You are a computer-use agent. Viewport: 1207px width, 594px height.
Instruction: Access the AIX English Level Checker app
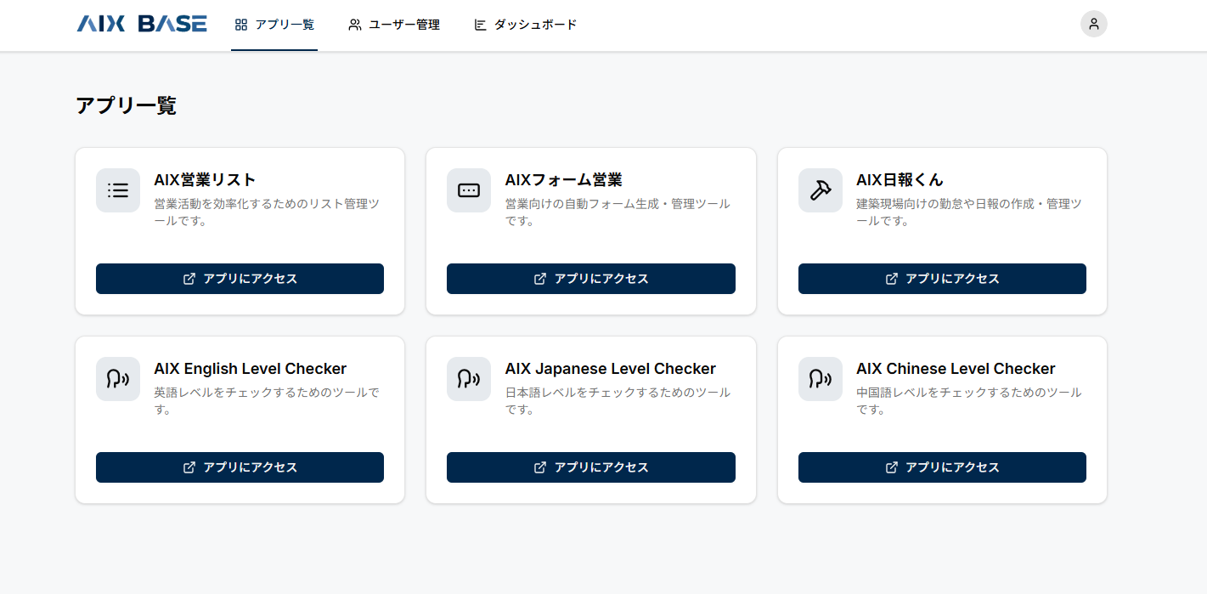(x=240, y=467)
